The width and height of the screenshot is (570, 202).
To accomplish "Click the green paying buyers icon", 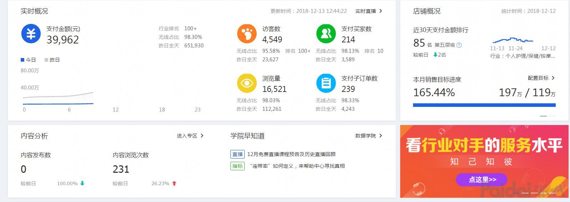I will [x=326, y=34].
